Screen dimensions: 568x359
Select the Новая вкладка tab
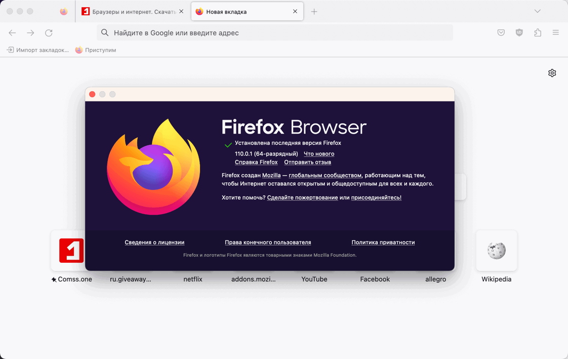(x=247, y=12)
